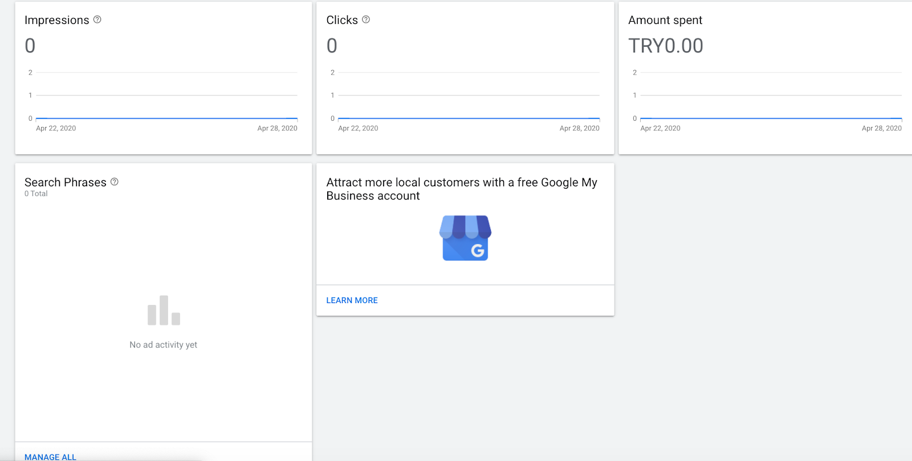Click the Search Phrases help icon

[115, 182]
